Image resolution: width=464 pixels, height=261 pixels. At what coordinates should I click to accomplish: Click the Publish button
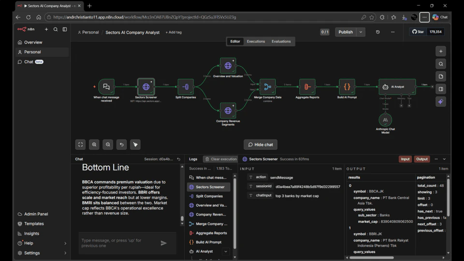point(346,32)
